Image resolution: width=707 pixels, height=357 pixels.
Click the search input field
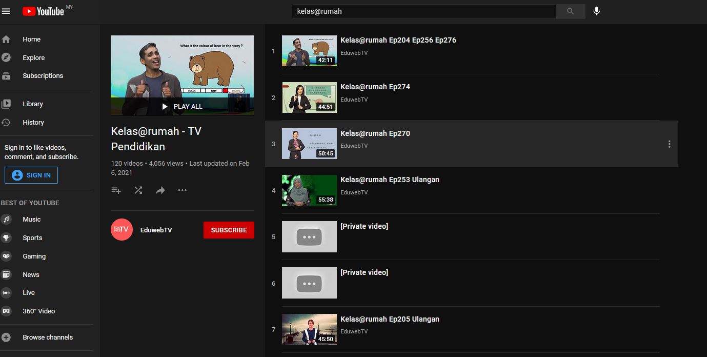click(424, 11)
